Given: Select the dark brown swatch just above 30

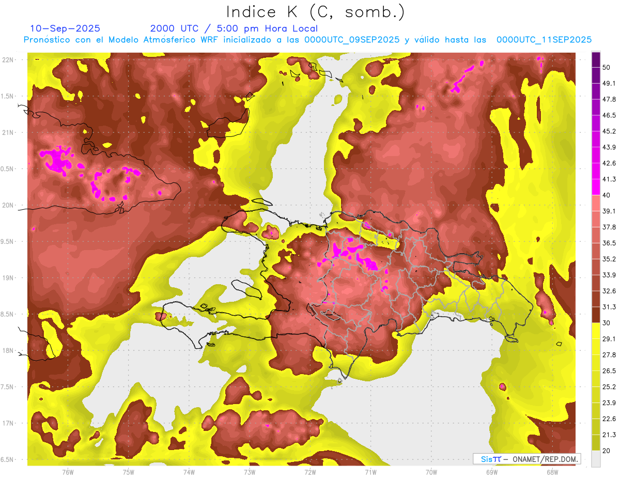Looking at the screenshot, I should point(596,315).
